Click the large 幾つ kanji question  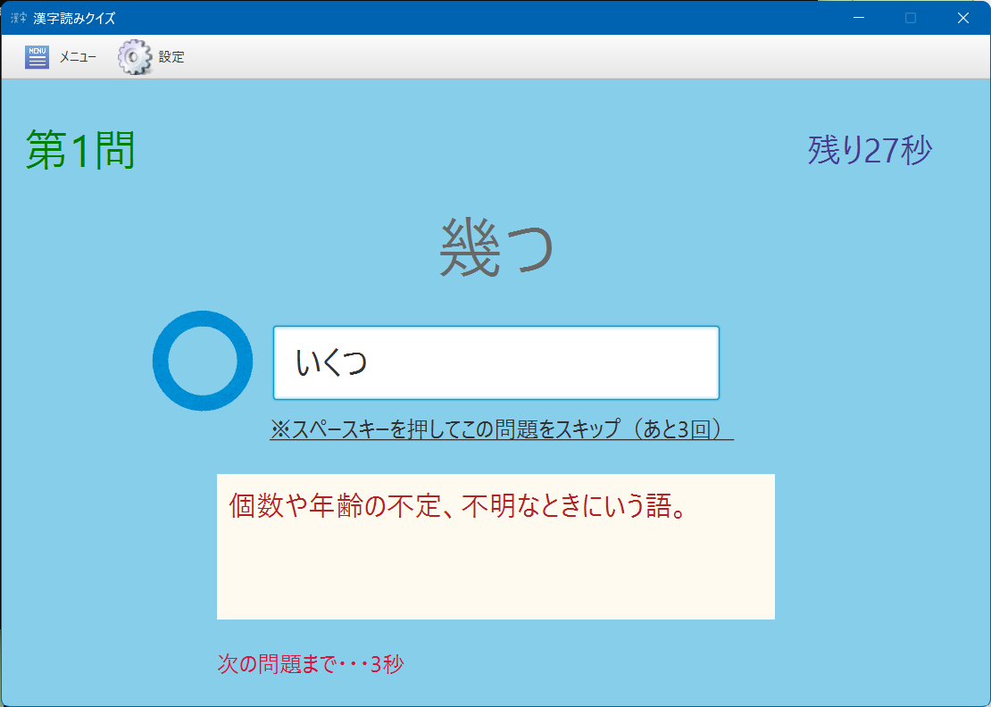pos(496,249)
